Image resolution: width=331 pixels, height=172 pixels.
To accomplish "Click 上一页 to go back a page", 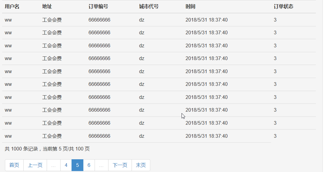I will [x=35, y=165].
